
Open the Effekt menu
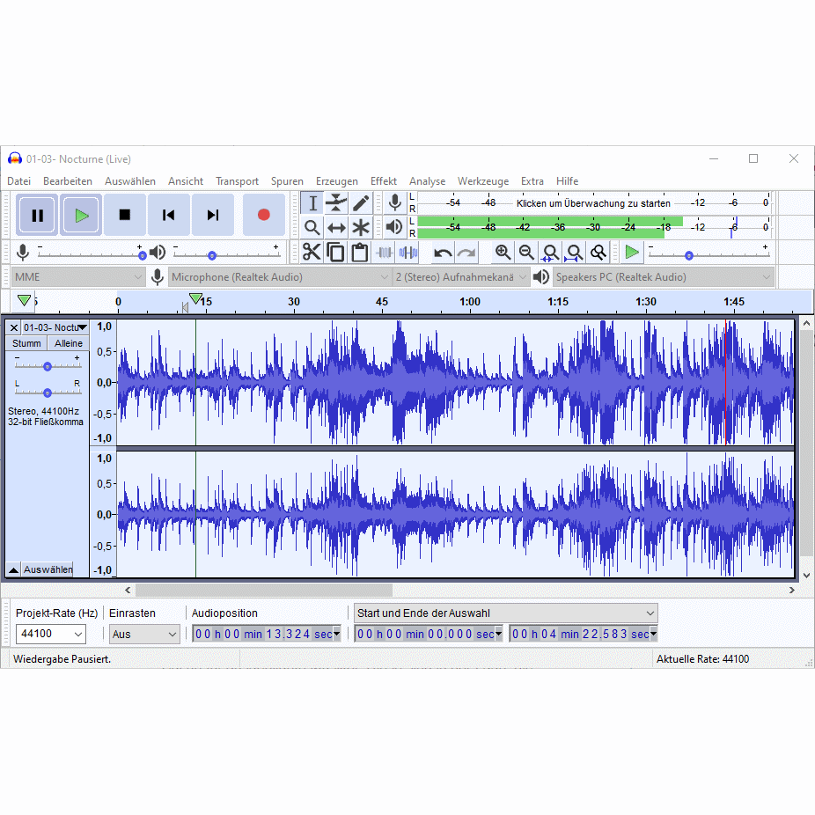pos(383,181)
